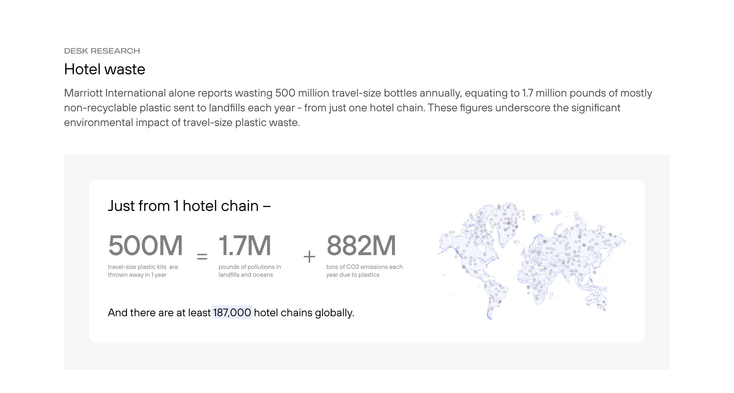Select the highlighted 187,000 figure
This screenshot has width=734, height=393.
232,312
